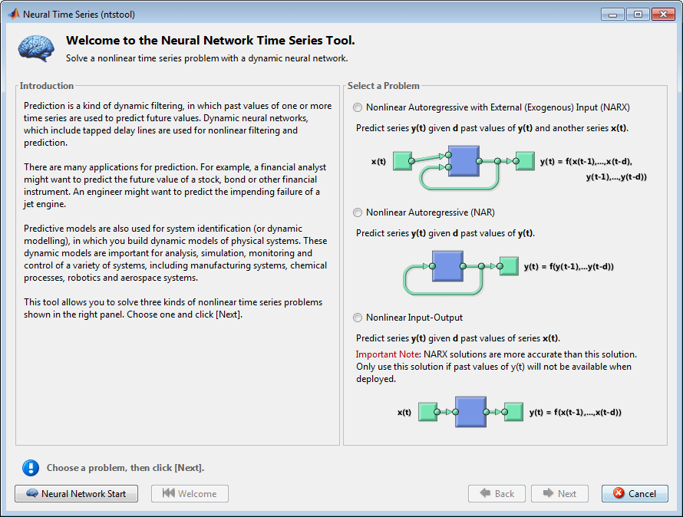Maximize the ntstool window
The width and height of the screenshot is (683, 517).
click(x=638, y=15)
